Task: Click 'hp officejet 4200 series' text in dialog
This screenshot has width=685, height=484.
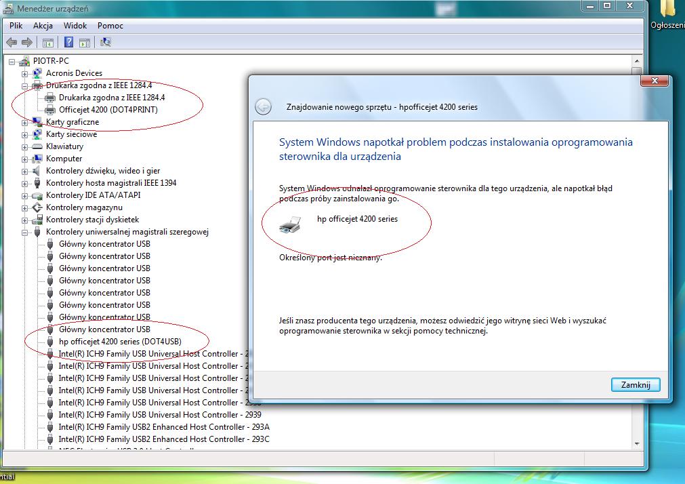Action: tap(357, 219)
